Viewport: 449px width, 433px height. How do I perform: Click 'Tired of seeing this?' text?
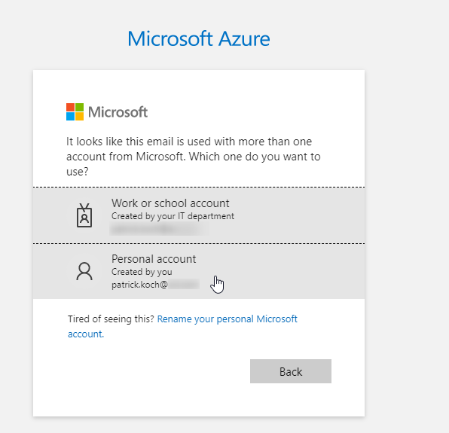111,319
